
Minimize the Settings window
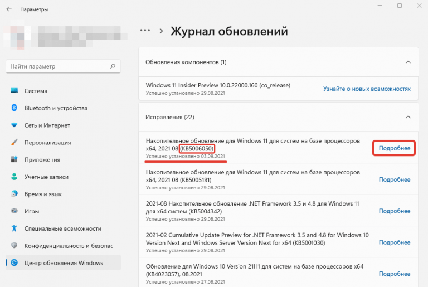pyautogui.click(x=380, y=6)
